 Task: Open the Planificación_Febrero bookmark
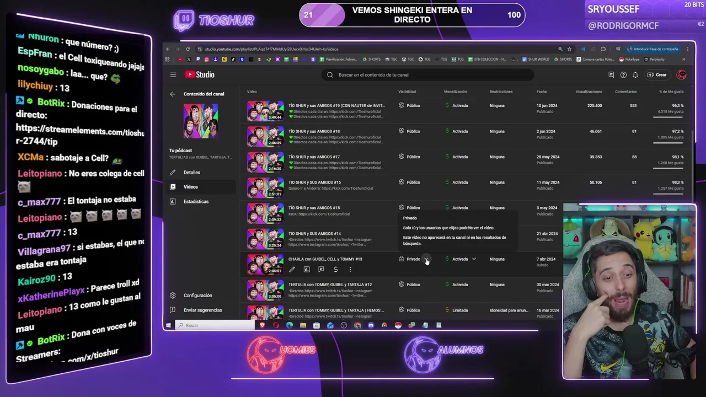pyautogui.click(x=338, y=60)
